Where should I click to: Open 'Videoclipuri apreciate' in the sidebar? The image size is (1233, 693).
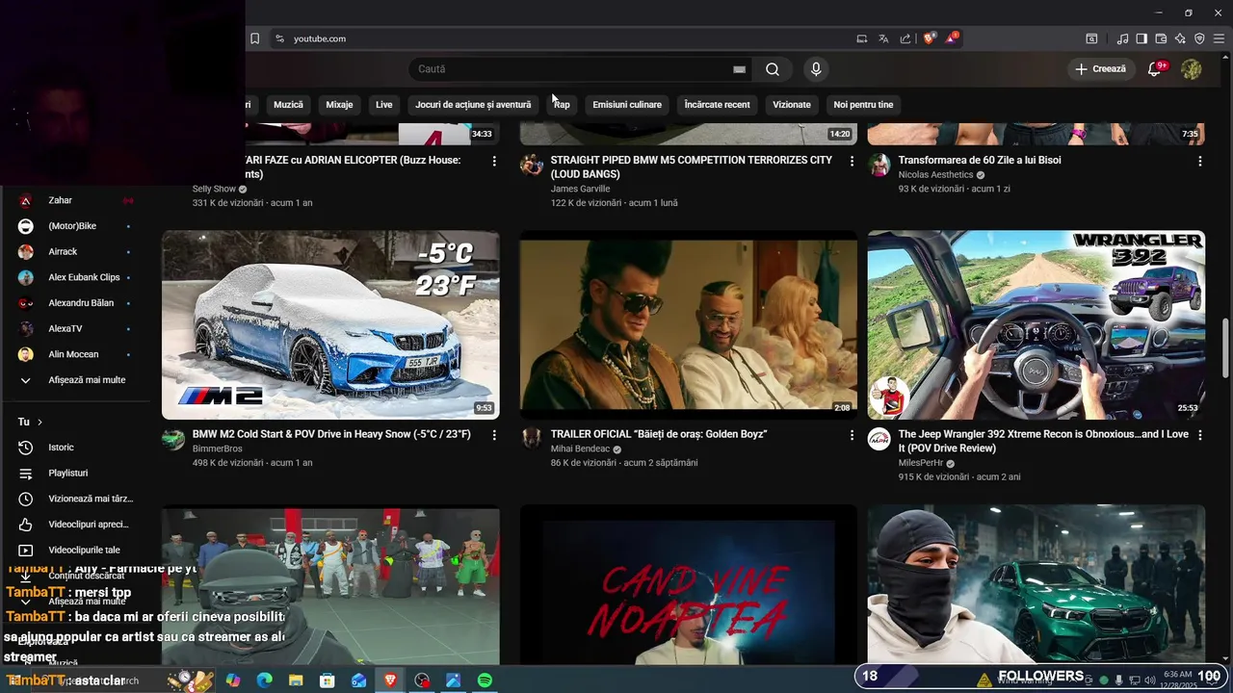(77, 525)
